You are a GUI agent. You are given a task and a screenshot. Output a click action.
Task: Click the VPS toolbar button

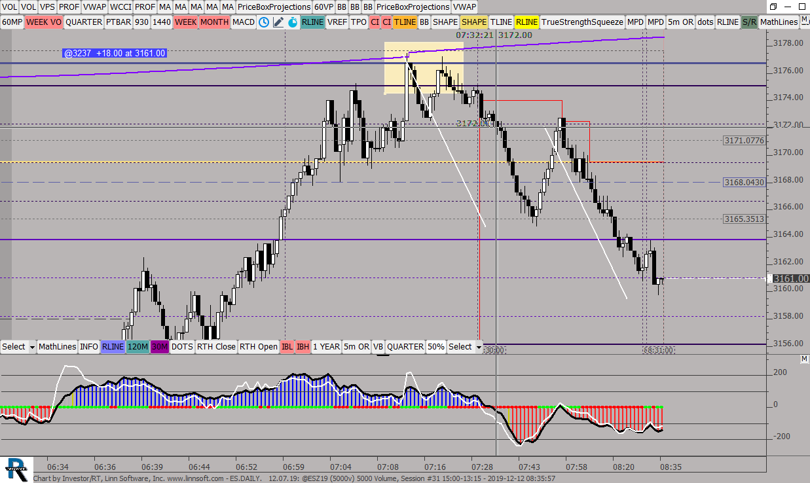pyautogui.click(x=47, y=7)
